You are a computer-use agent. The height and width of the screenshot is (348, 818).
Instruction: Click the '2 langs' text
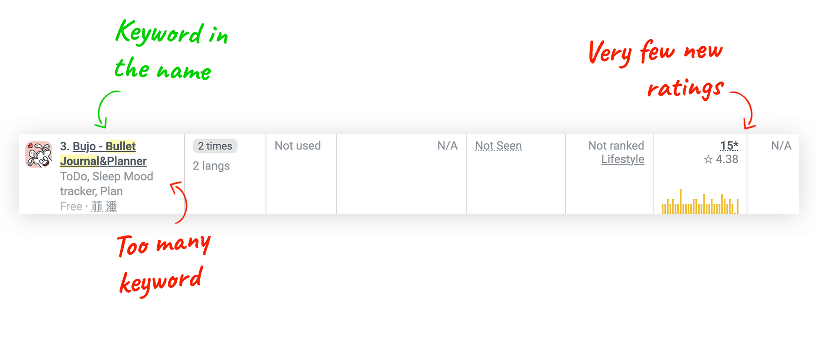pos(211,166)
